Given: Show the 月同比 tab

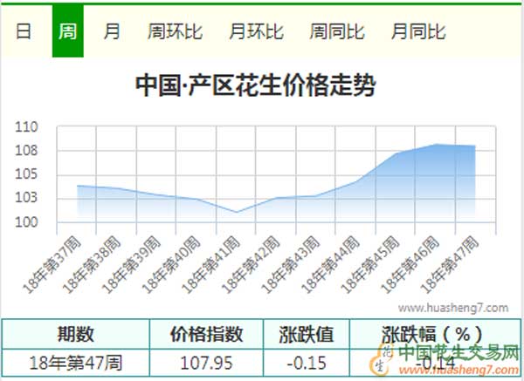Looking at the screenshot, I should click(418, 32).
